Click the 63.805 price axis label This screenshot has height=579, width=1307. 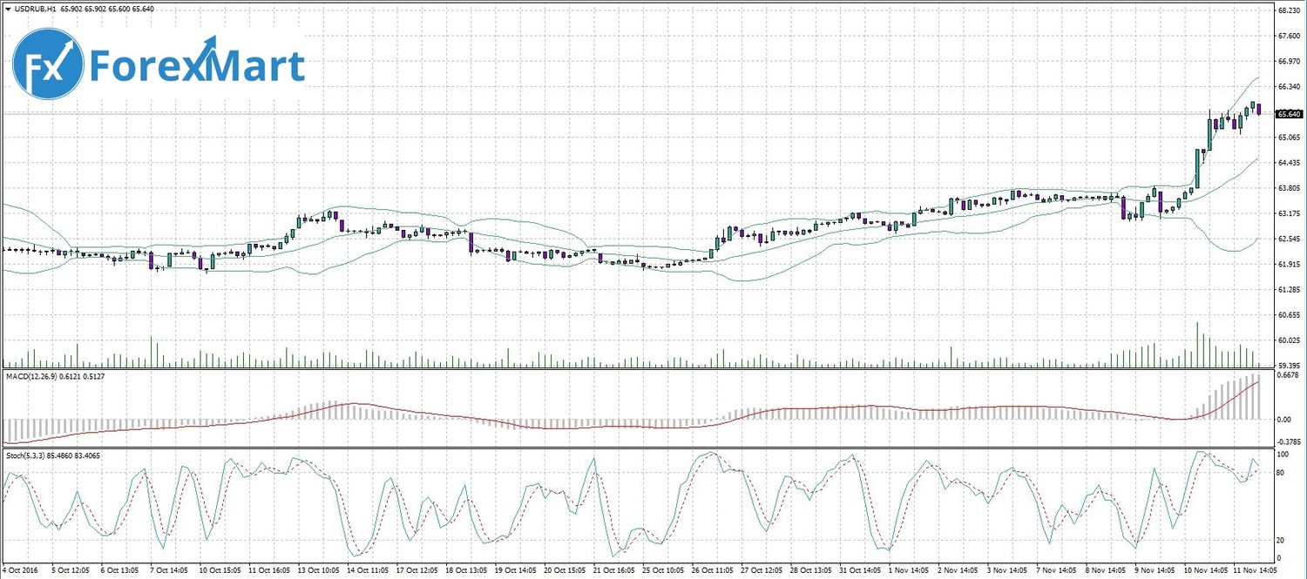pyautogui.click(x=1288, y=188)
